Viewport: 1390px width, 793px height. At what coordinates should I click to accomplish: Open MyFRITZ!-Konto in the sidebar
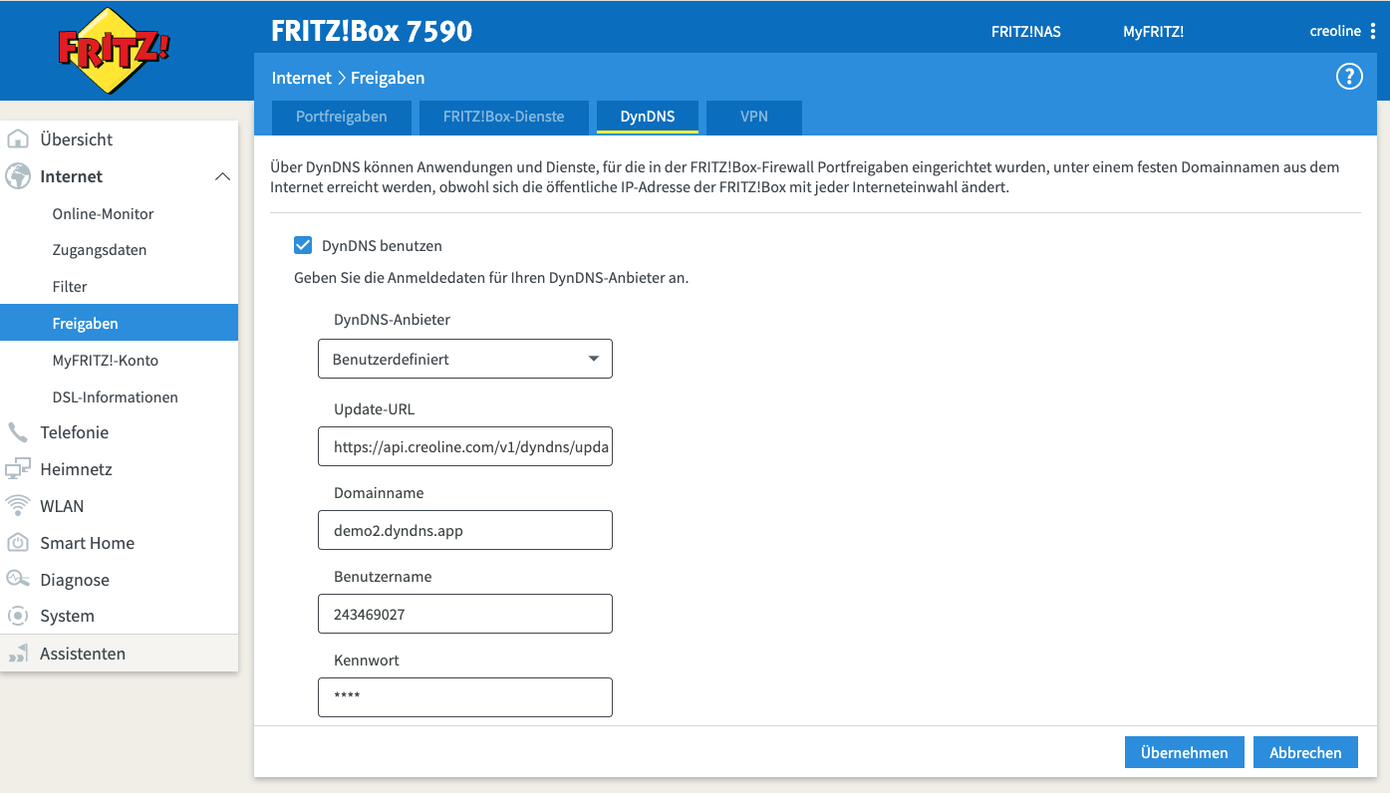[106, 360]
